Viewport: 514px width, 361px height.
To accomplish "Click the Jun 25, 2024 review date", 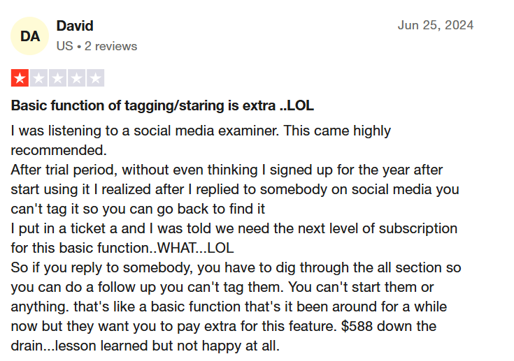I will (x=435, y=26).
